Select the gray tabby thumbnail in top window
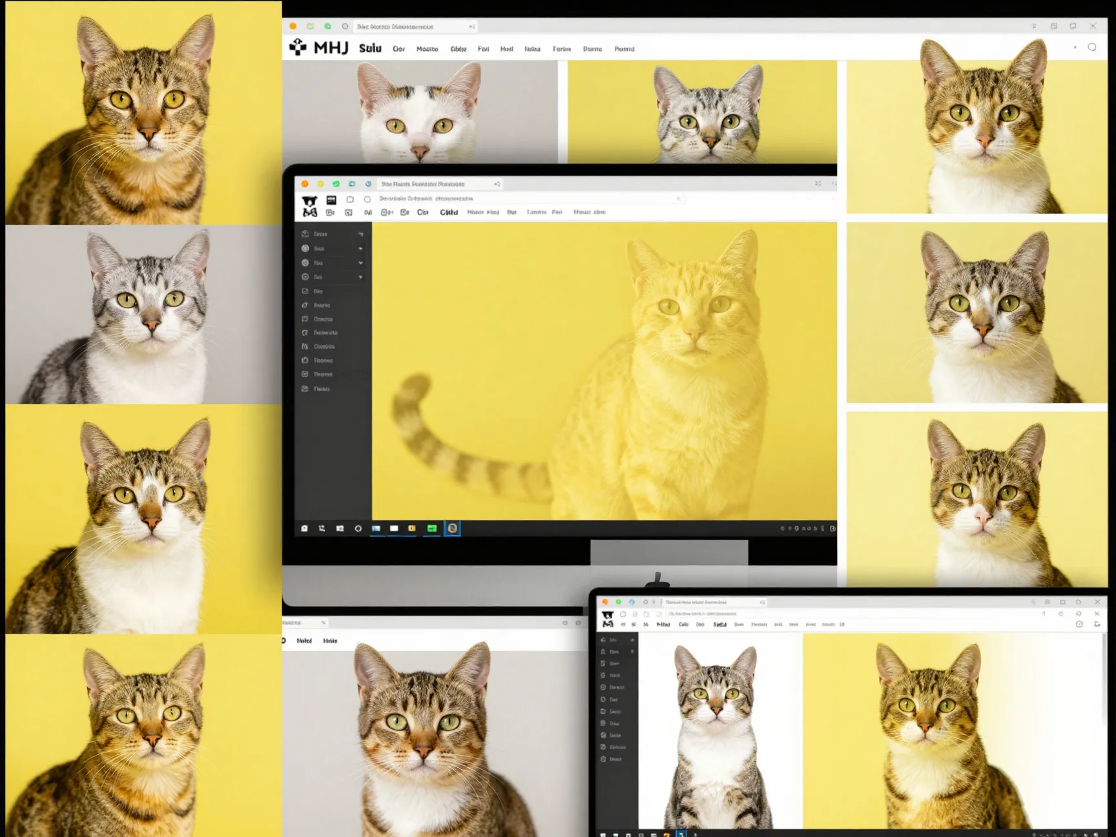Viewport: 1116px width, 837px height. 702,112
